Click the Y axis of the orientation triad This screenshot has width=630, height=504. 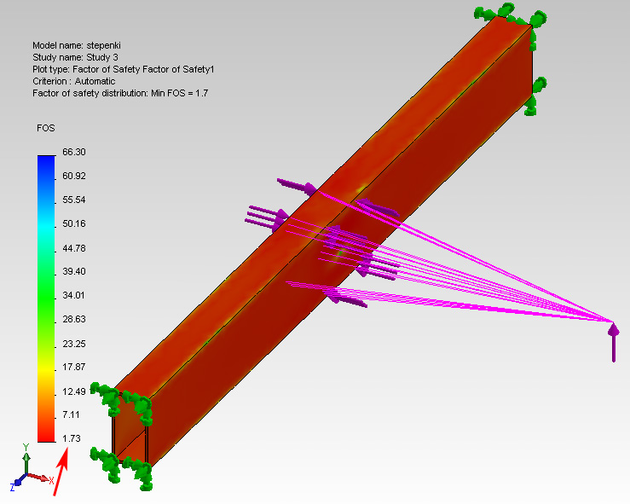(26, 460)
